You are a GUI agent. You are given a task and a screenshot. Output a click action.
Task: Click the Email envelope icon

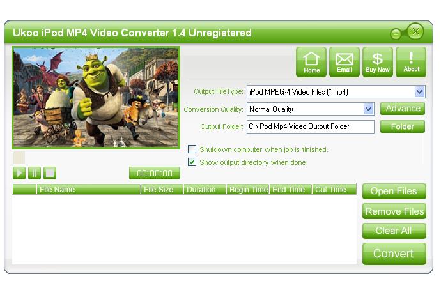(x=344, y=62)
